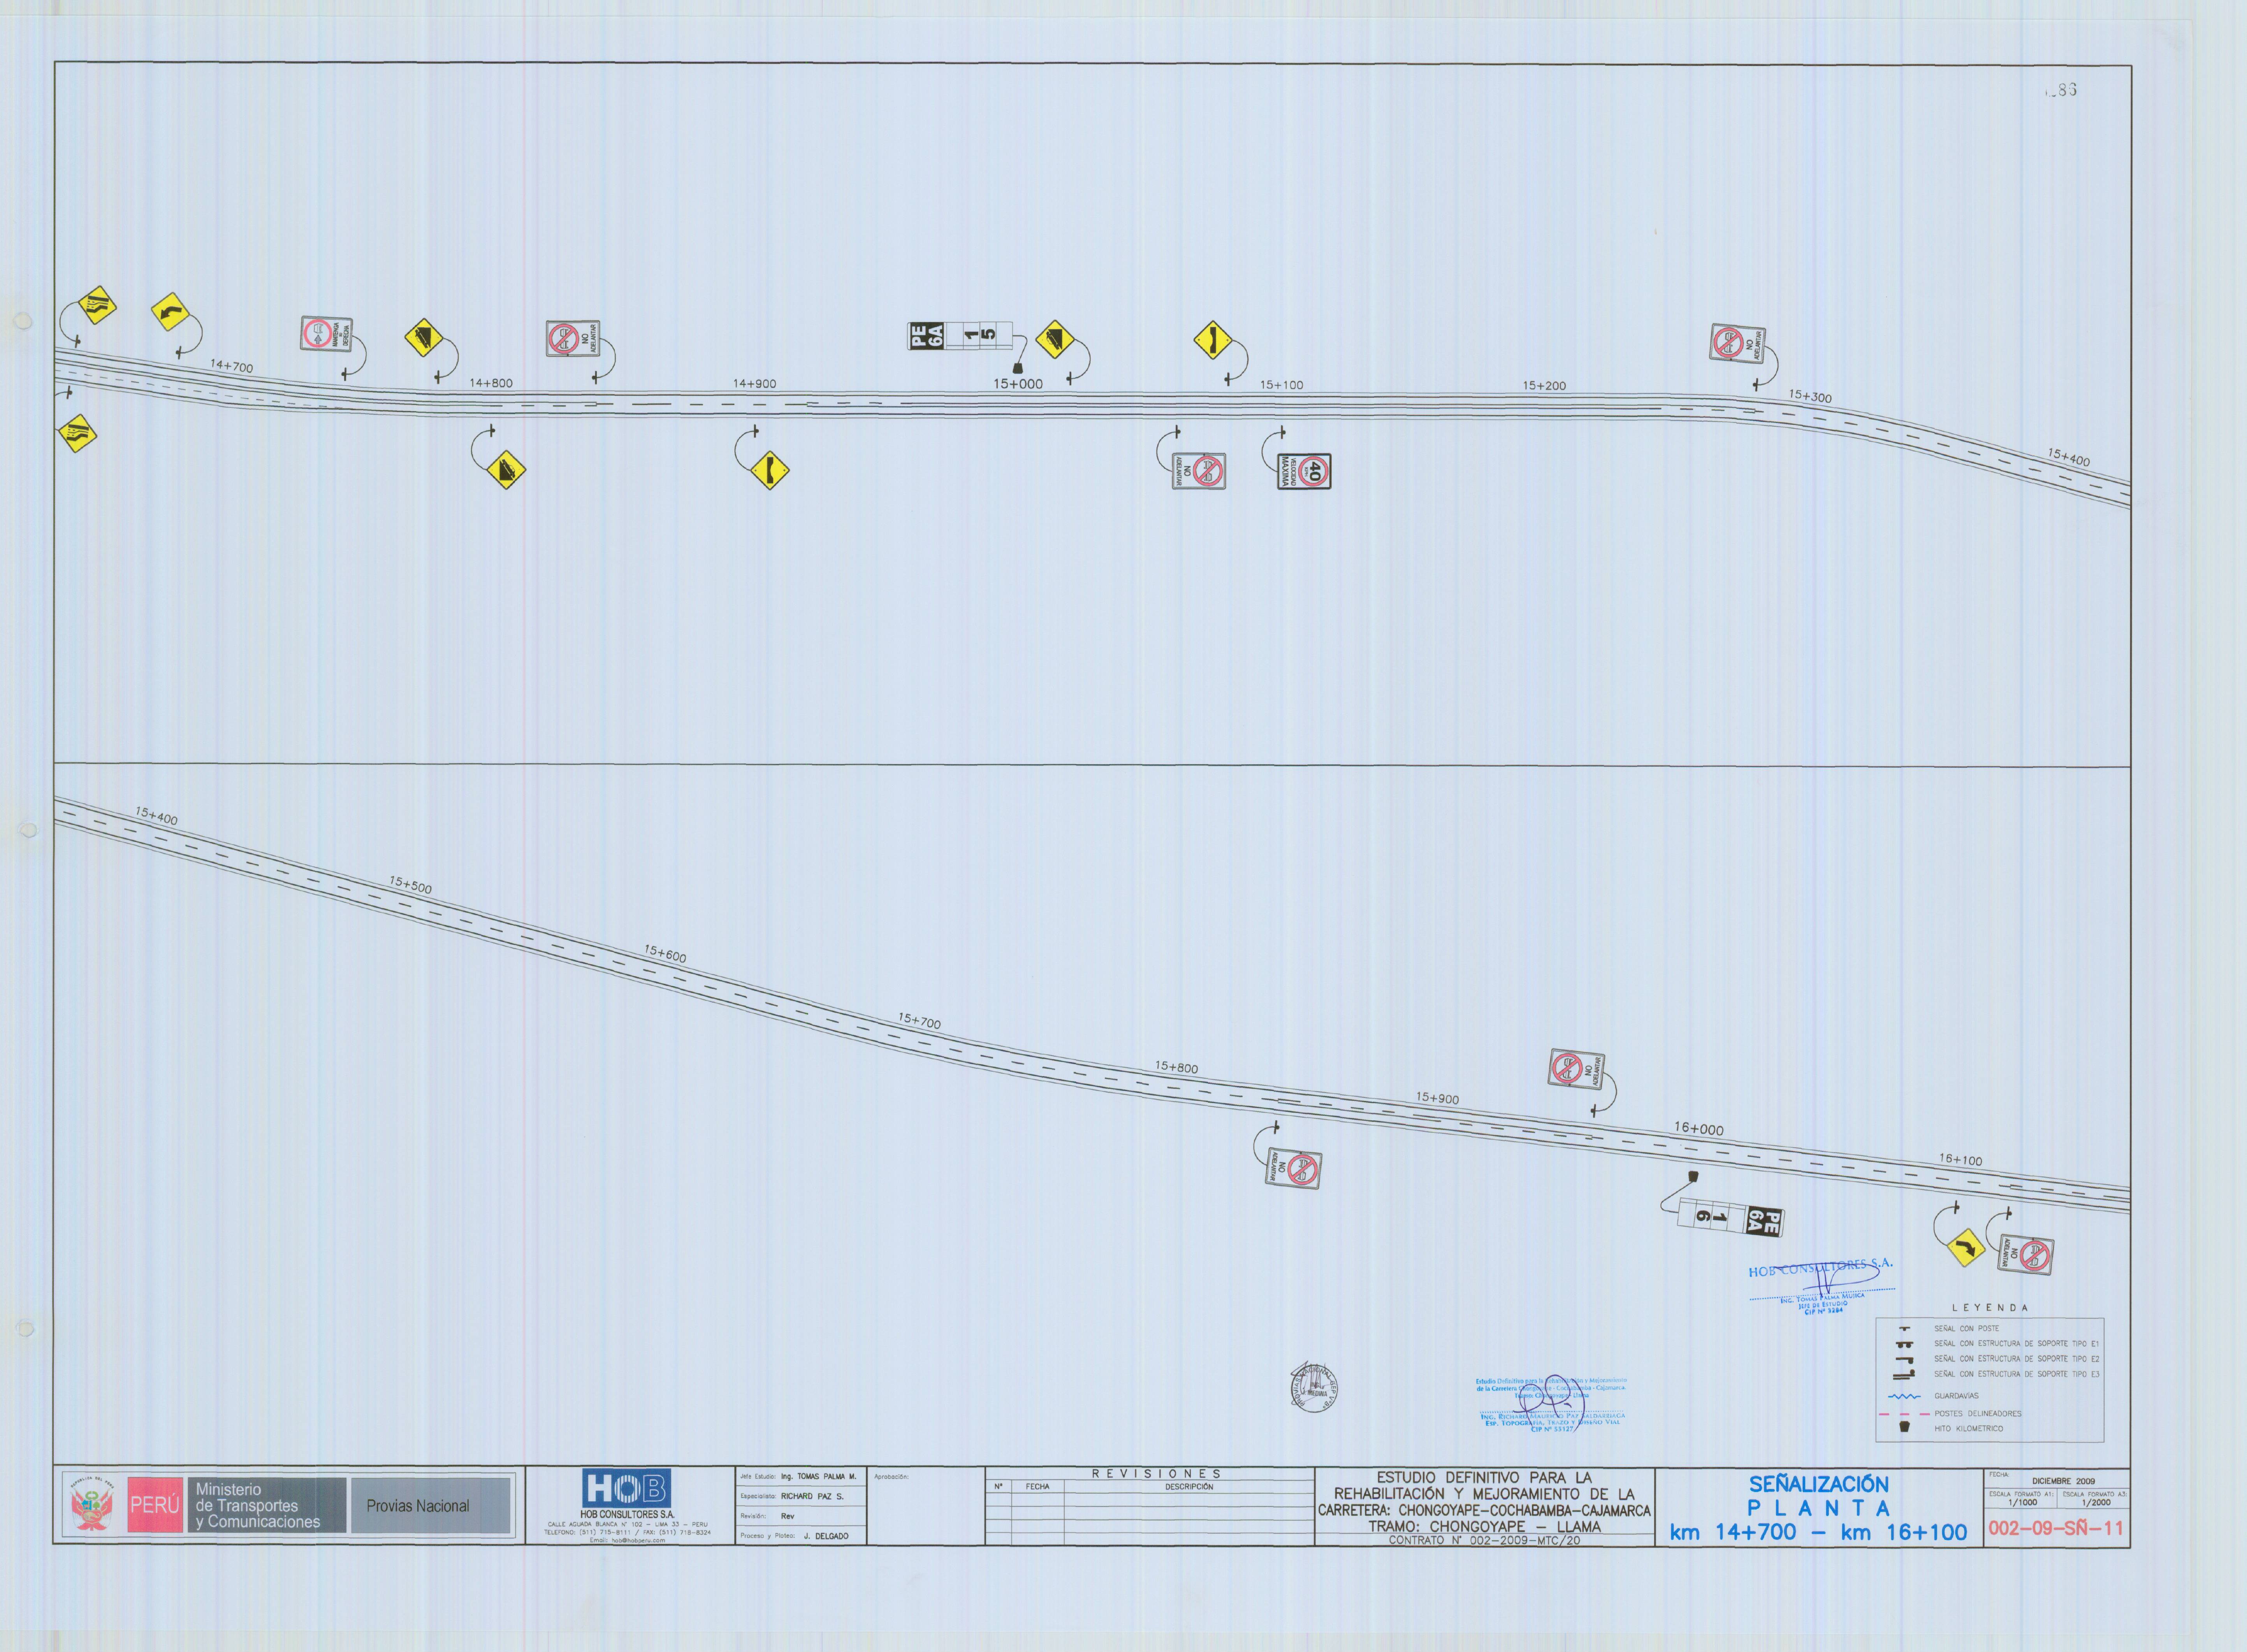Select the '15+800' station label
Viewport: 2247px width, 1652px height.
click(1176, 1068)
